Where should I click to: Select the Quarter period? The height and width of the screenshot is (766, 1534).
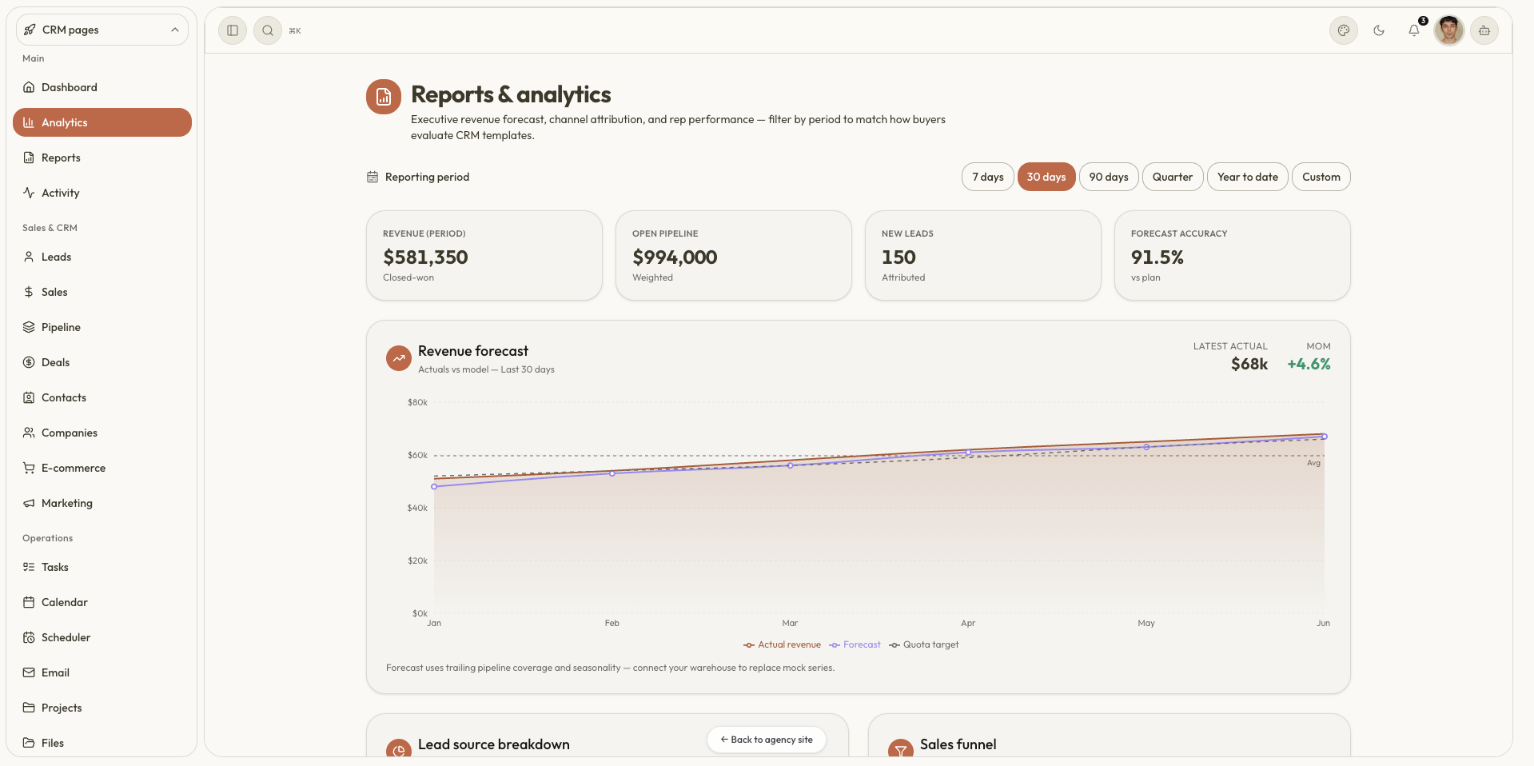(x=1173, y=177)
